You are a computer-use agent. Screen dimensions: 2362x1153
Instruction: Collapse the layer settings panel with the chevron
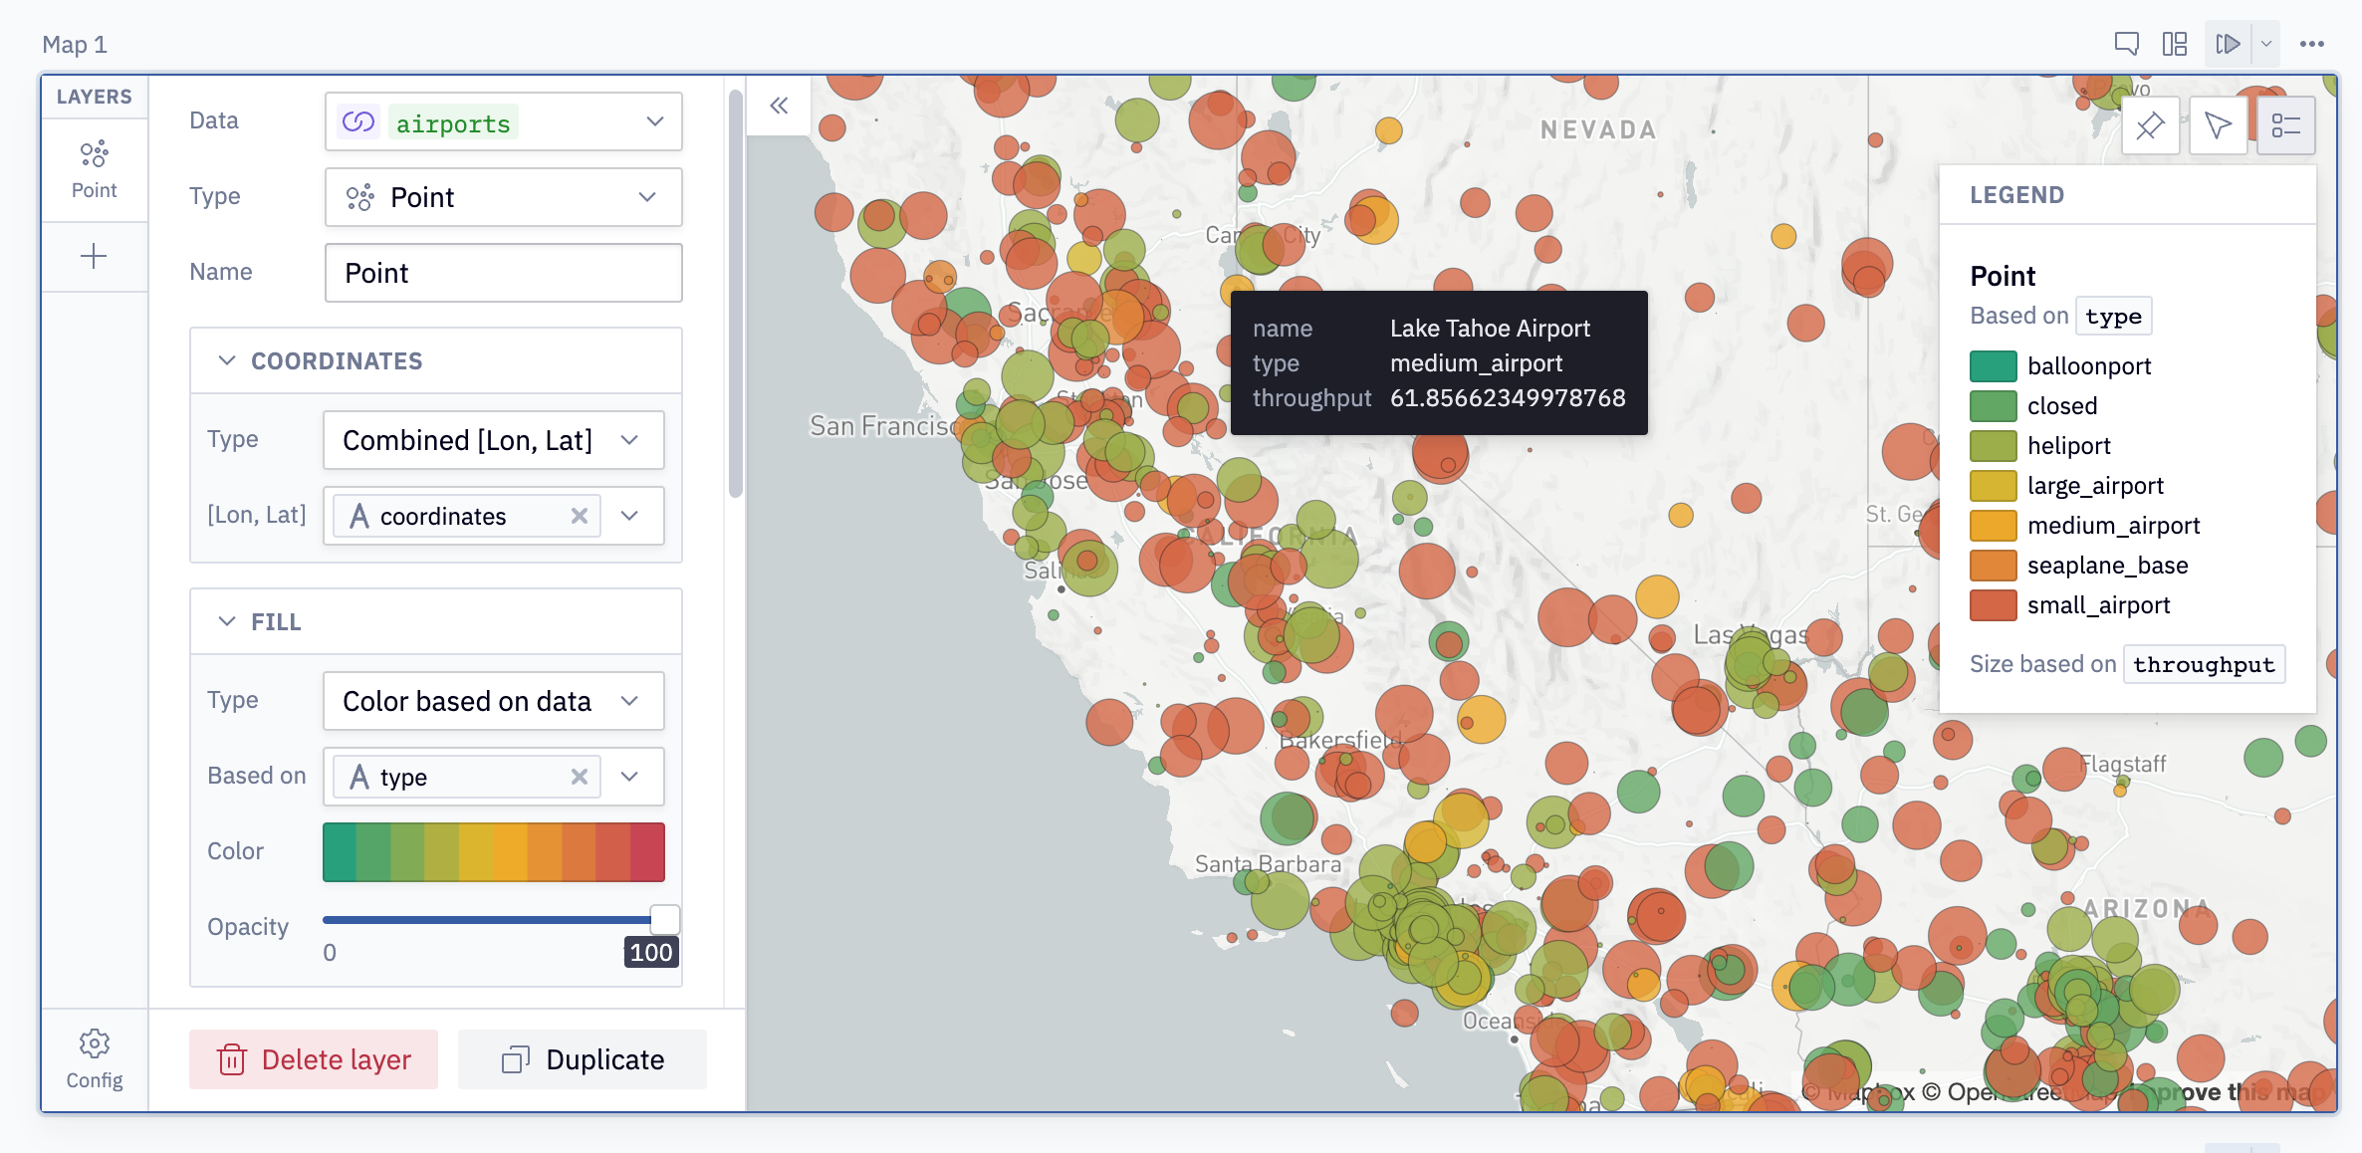point(778,106)
